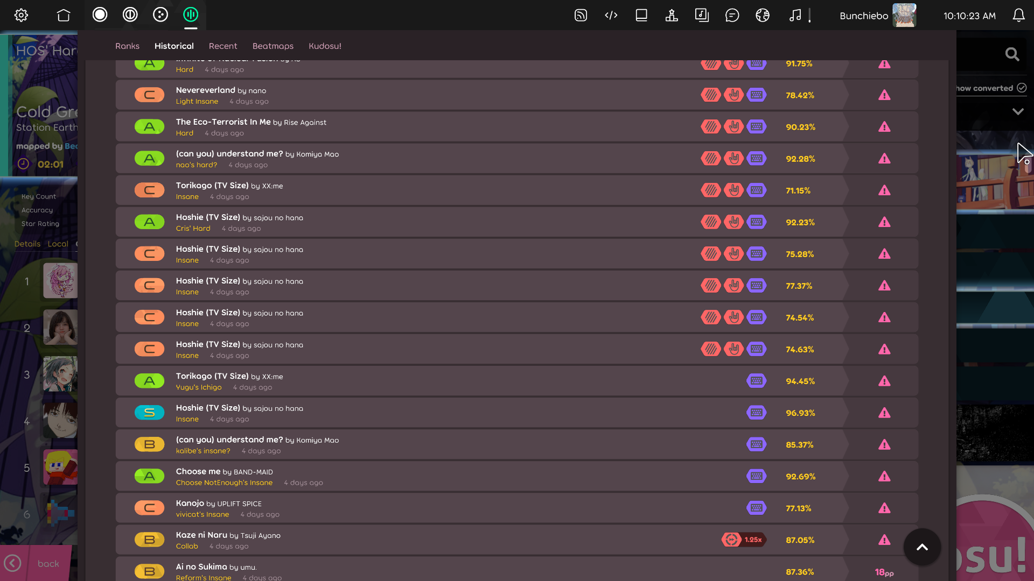Click the nao's hard? difficulty name

click(197, 165)
